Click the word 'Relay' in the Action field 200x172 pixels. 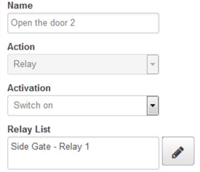point(25,64)
